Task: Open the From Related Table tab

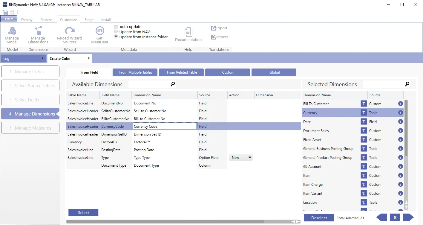Action: (182, 72)
